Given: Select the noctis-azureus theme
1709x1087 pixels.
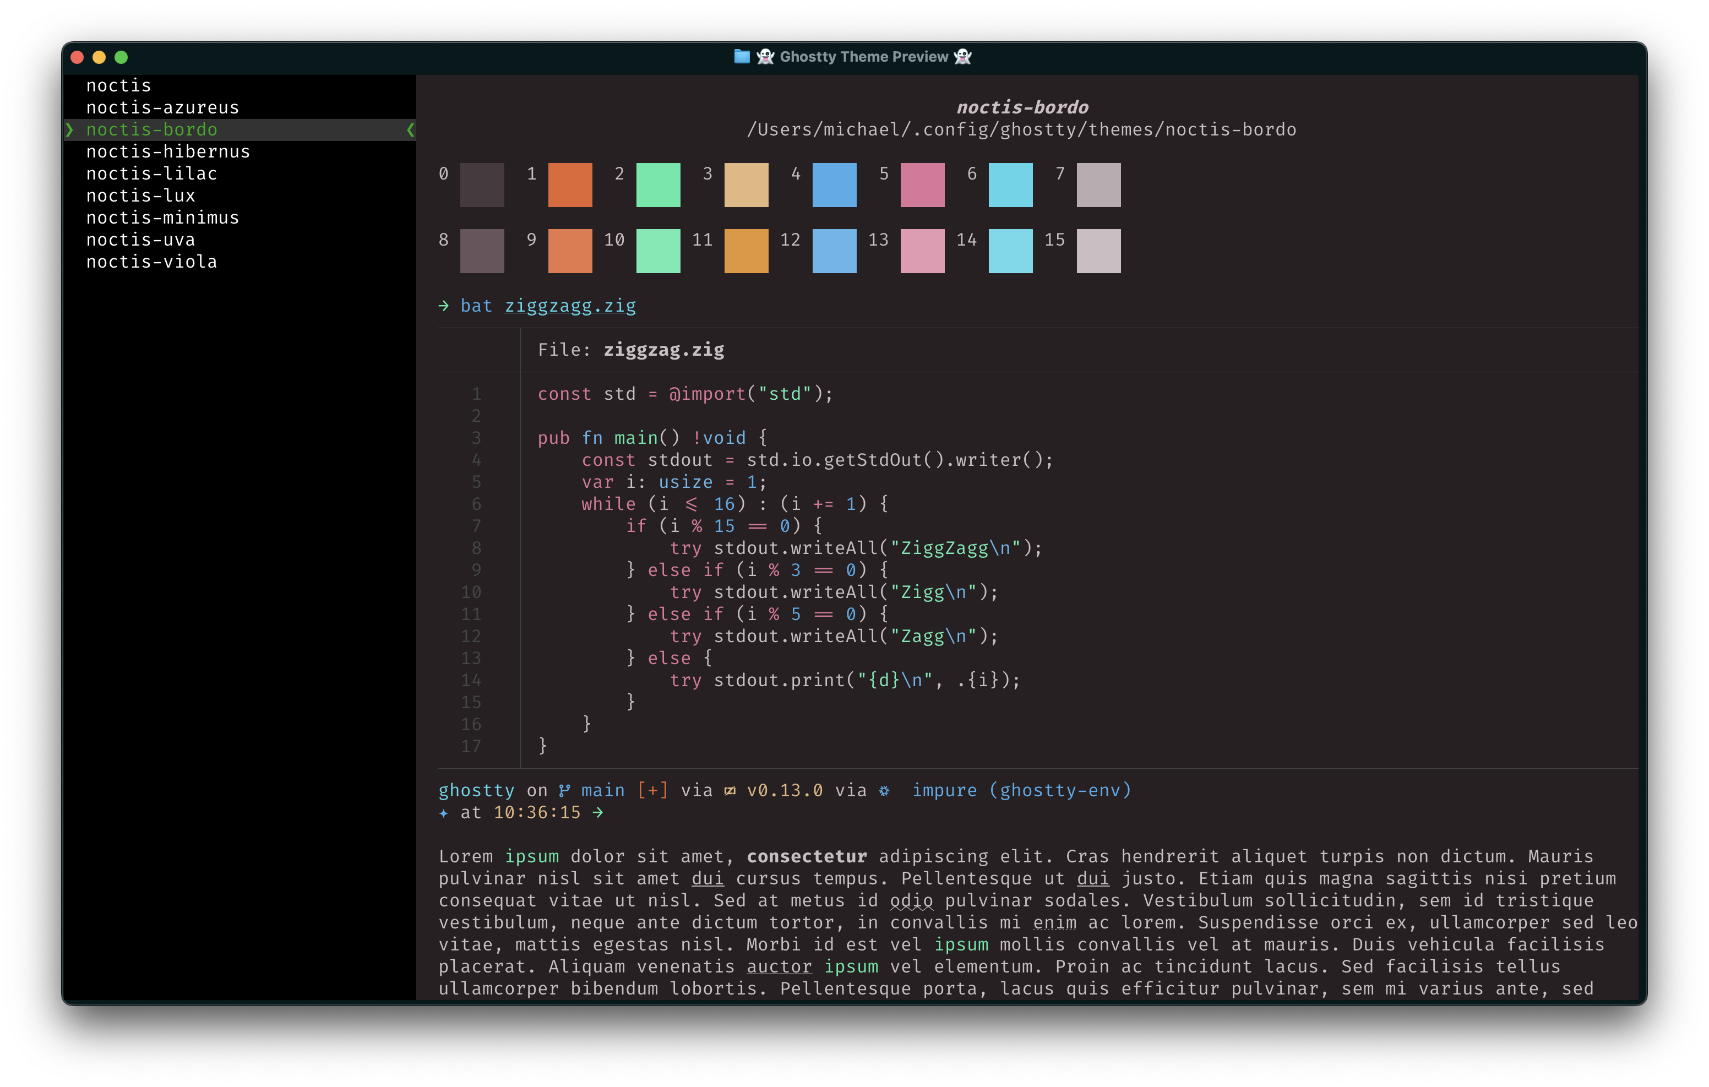Looking at the screenshot, I should tap(162, 107).
